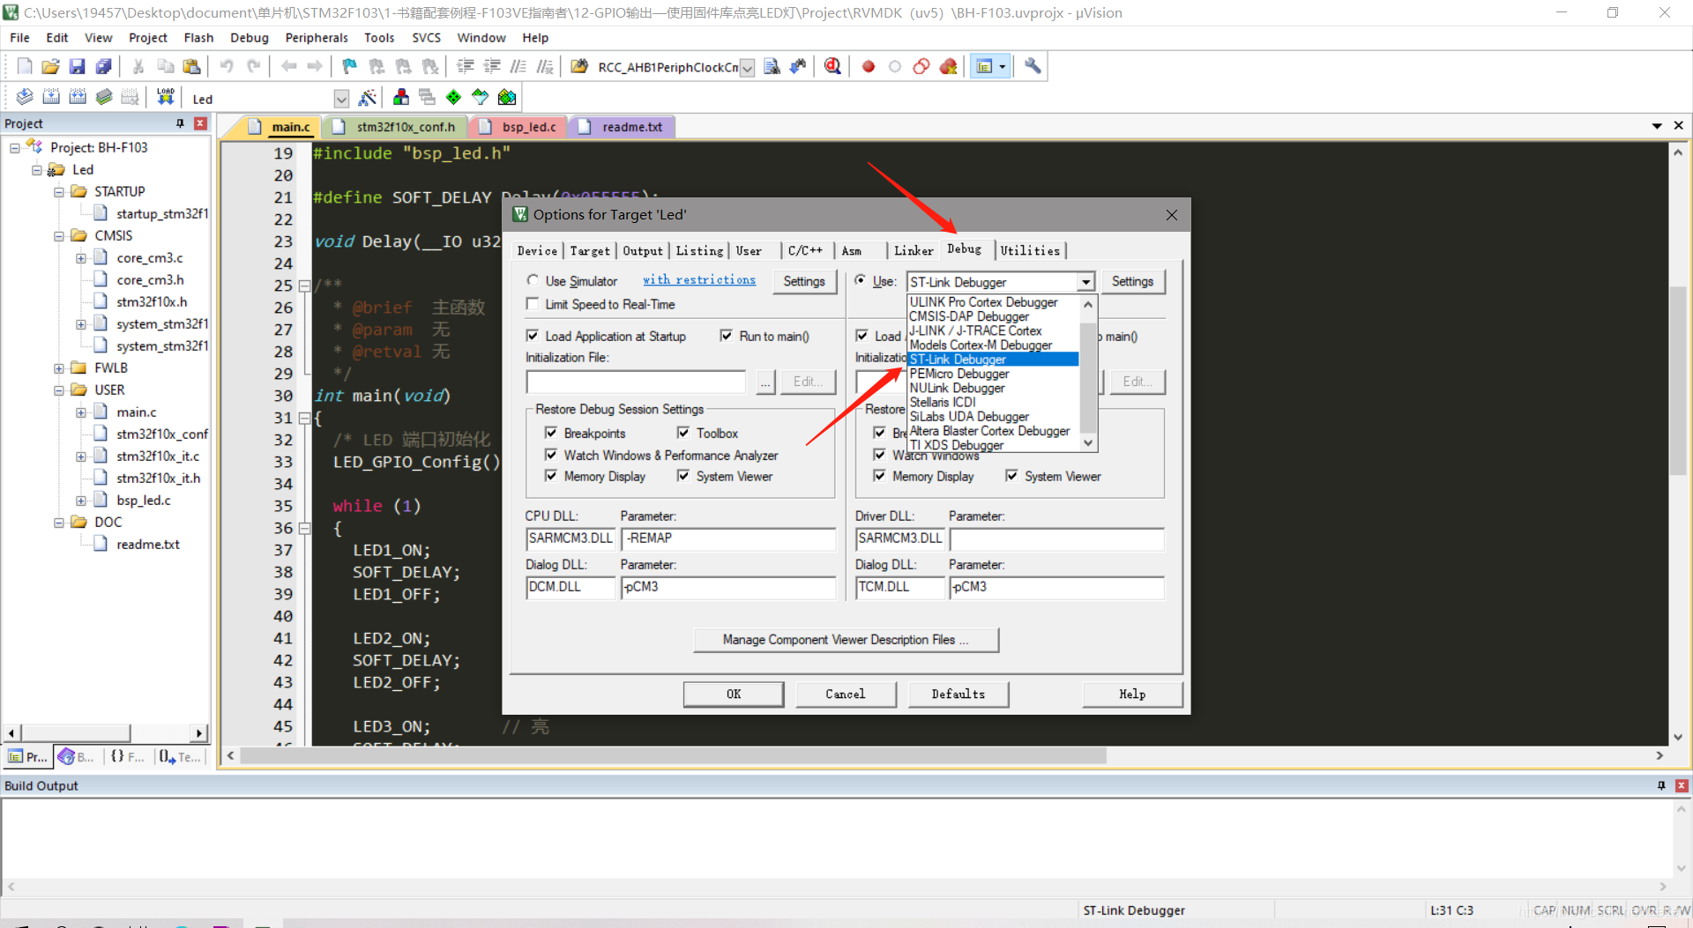The image size is (1693, 928).
Task: Click the OK button
Action: coord(734,694)
